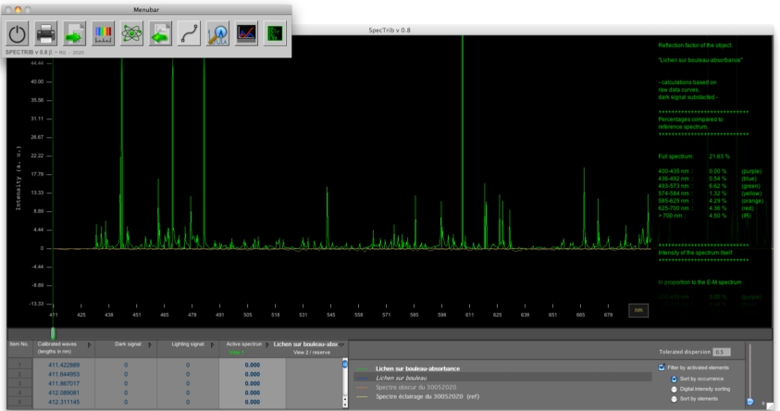Click the magnifier peak search icon
Image resolution: width=780 pixels, height=411 pixels.
click(218, 33)
